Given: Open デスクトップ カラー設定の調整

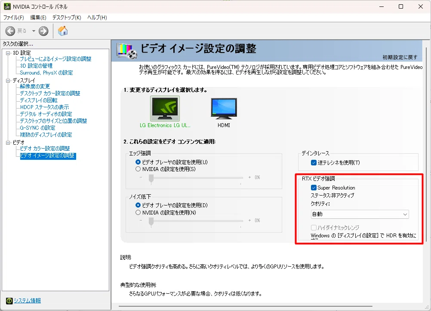Looking at the screenshot, I should coord(50,93).
